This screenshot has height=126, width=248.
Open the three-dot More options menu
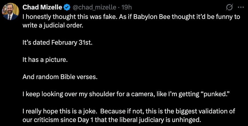click(241, 7)
